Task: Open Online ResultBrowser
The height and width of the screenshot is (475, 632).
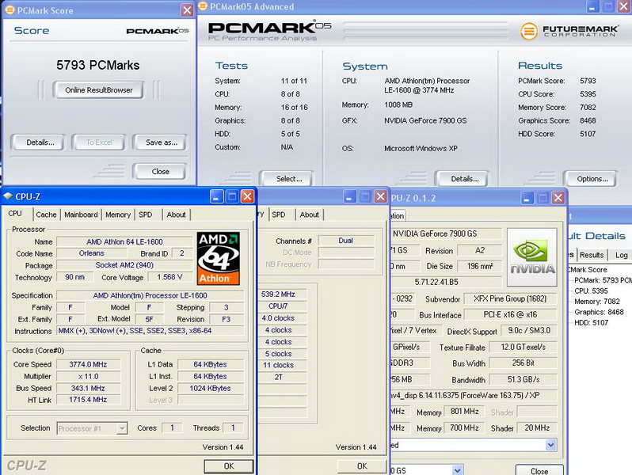Action: (99, 90)
